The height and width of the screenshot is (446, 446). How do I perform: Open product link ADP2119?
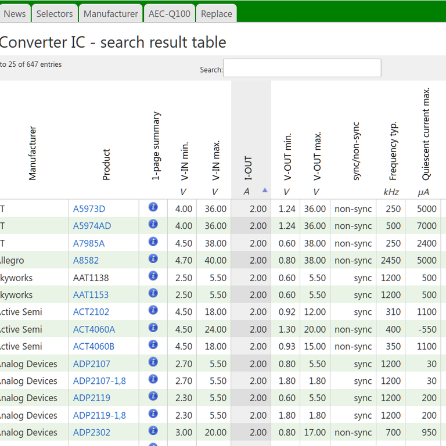(92, 398)
